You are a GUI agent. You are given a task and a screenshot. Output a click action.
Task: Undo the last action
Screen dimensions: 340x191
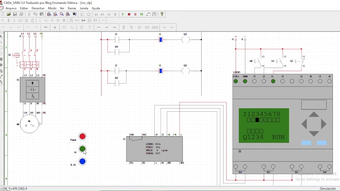coord(82,14)
